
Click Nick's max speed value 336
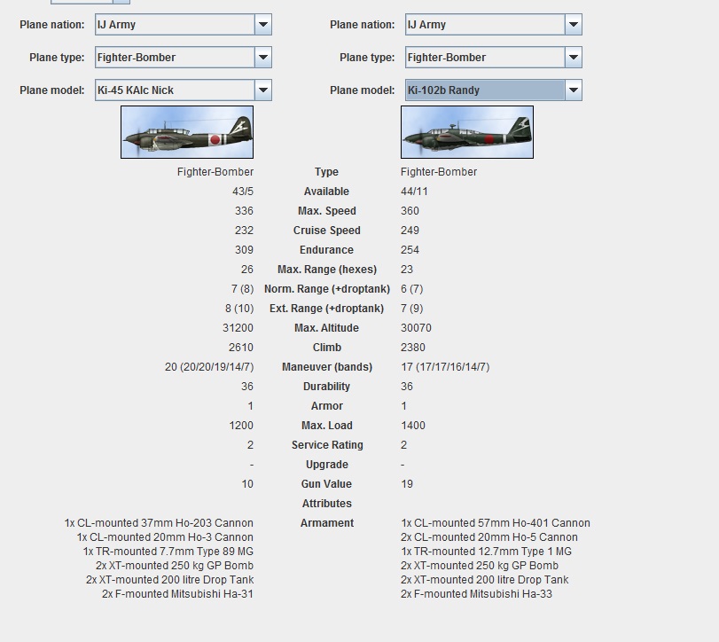(x=244, y=211)
